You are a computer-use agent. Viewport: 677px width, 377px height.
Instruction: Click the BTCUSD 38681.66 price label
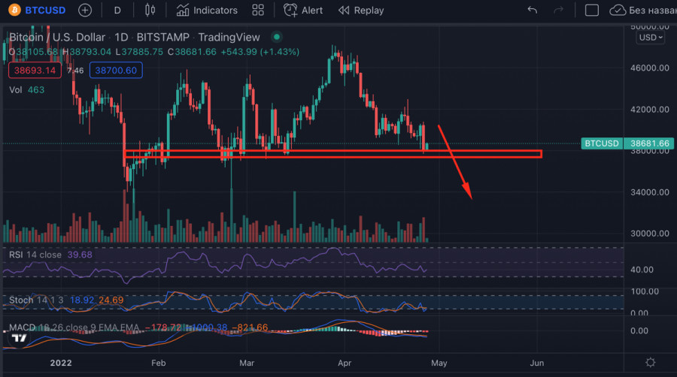click(x=627, y=143)
